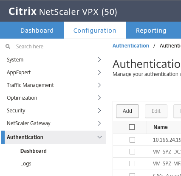Screen dimensions: 181x176
Task: Switch to the Dashboard top tab
Action: [37, 31]
